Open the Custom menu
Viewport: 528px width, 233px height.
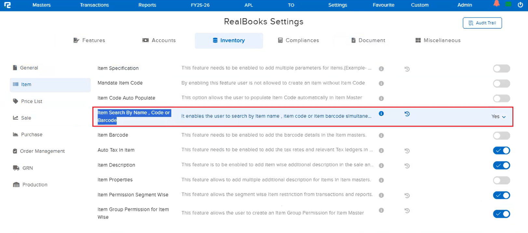[x=420, y=5]
